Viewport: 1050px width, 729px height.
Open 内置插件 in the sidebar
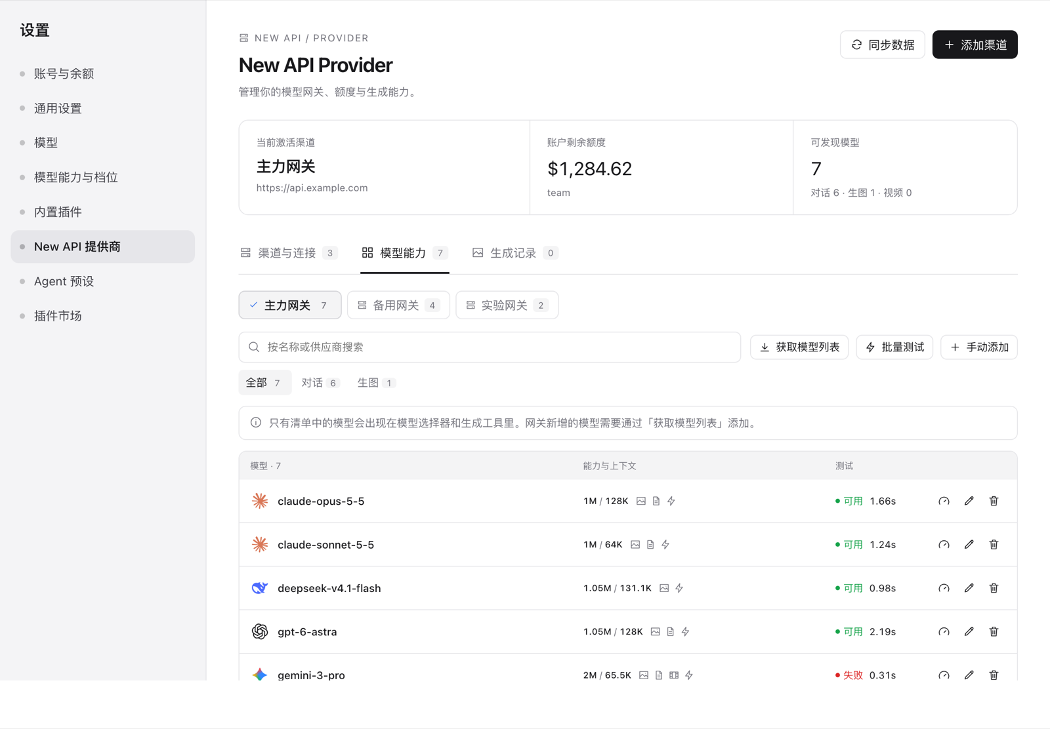103,212
